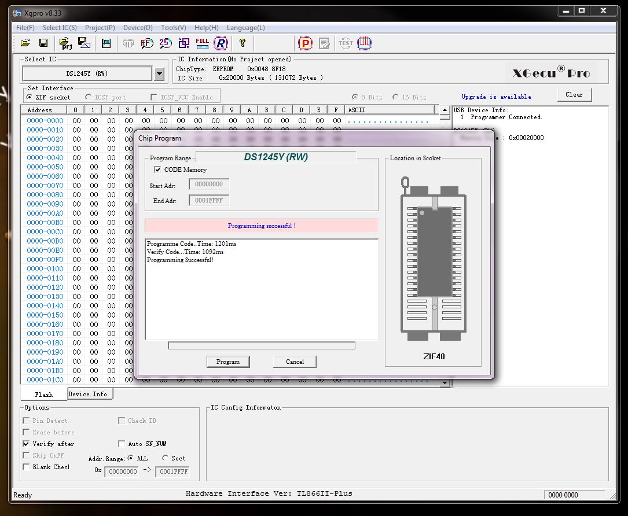
Task: Toggle the Pin Detect checkbox
Action: (26, 421)
